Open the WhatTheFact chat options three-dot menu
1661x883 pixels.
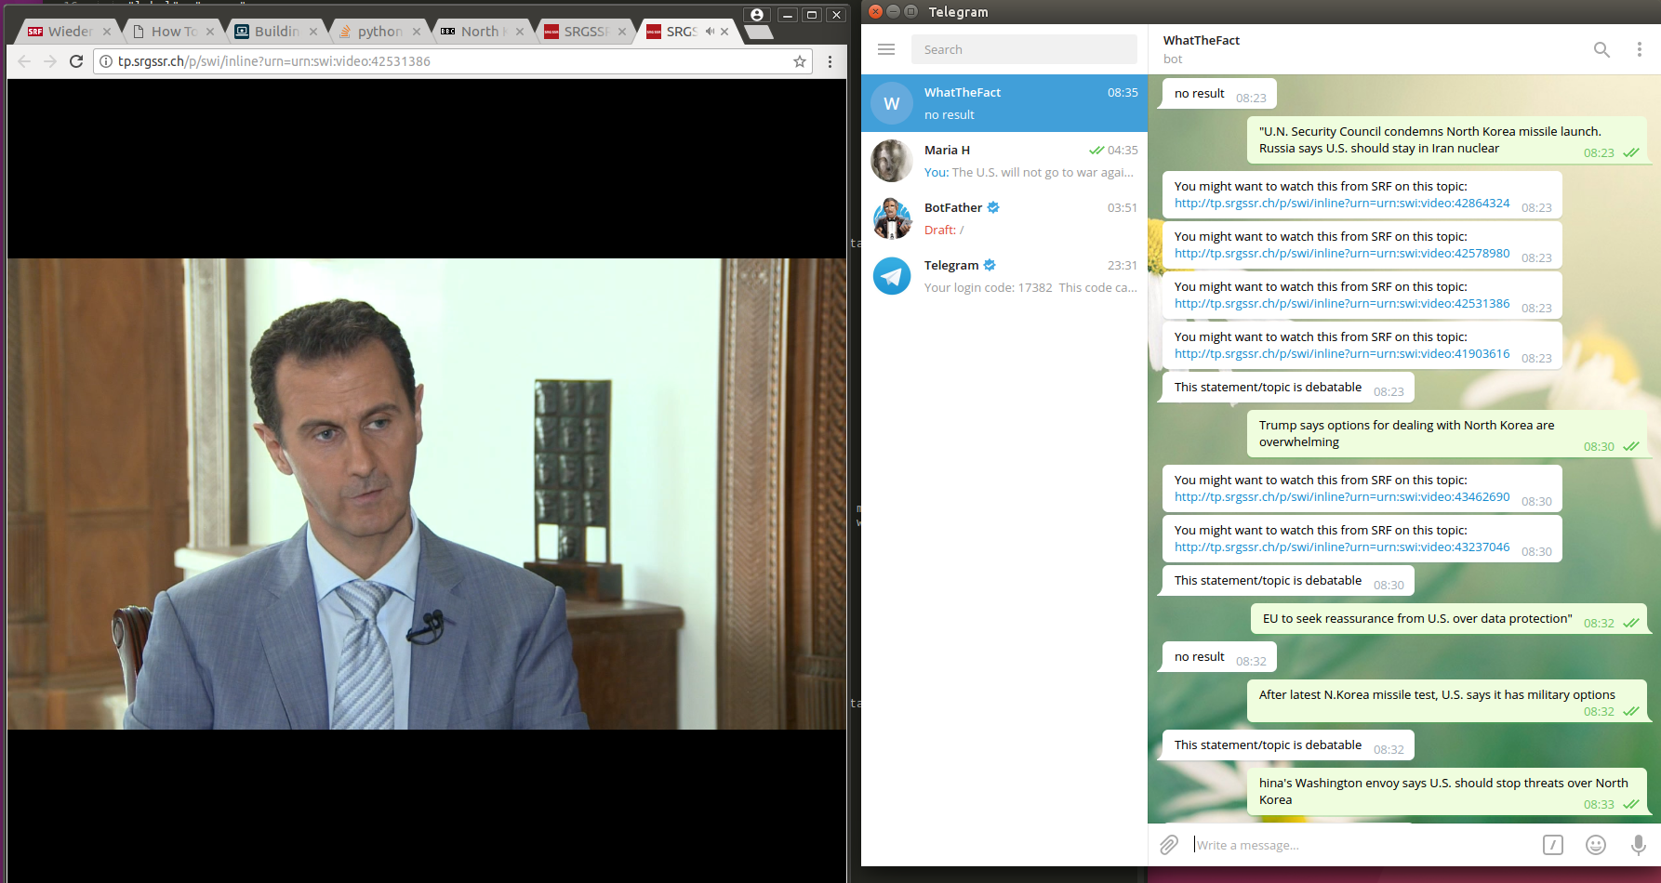pyautogui.click(x=1639, y=49)
